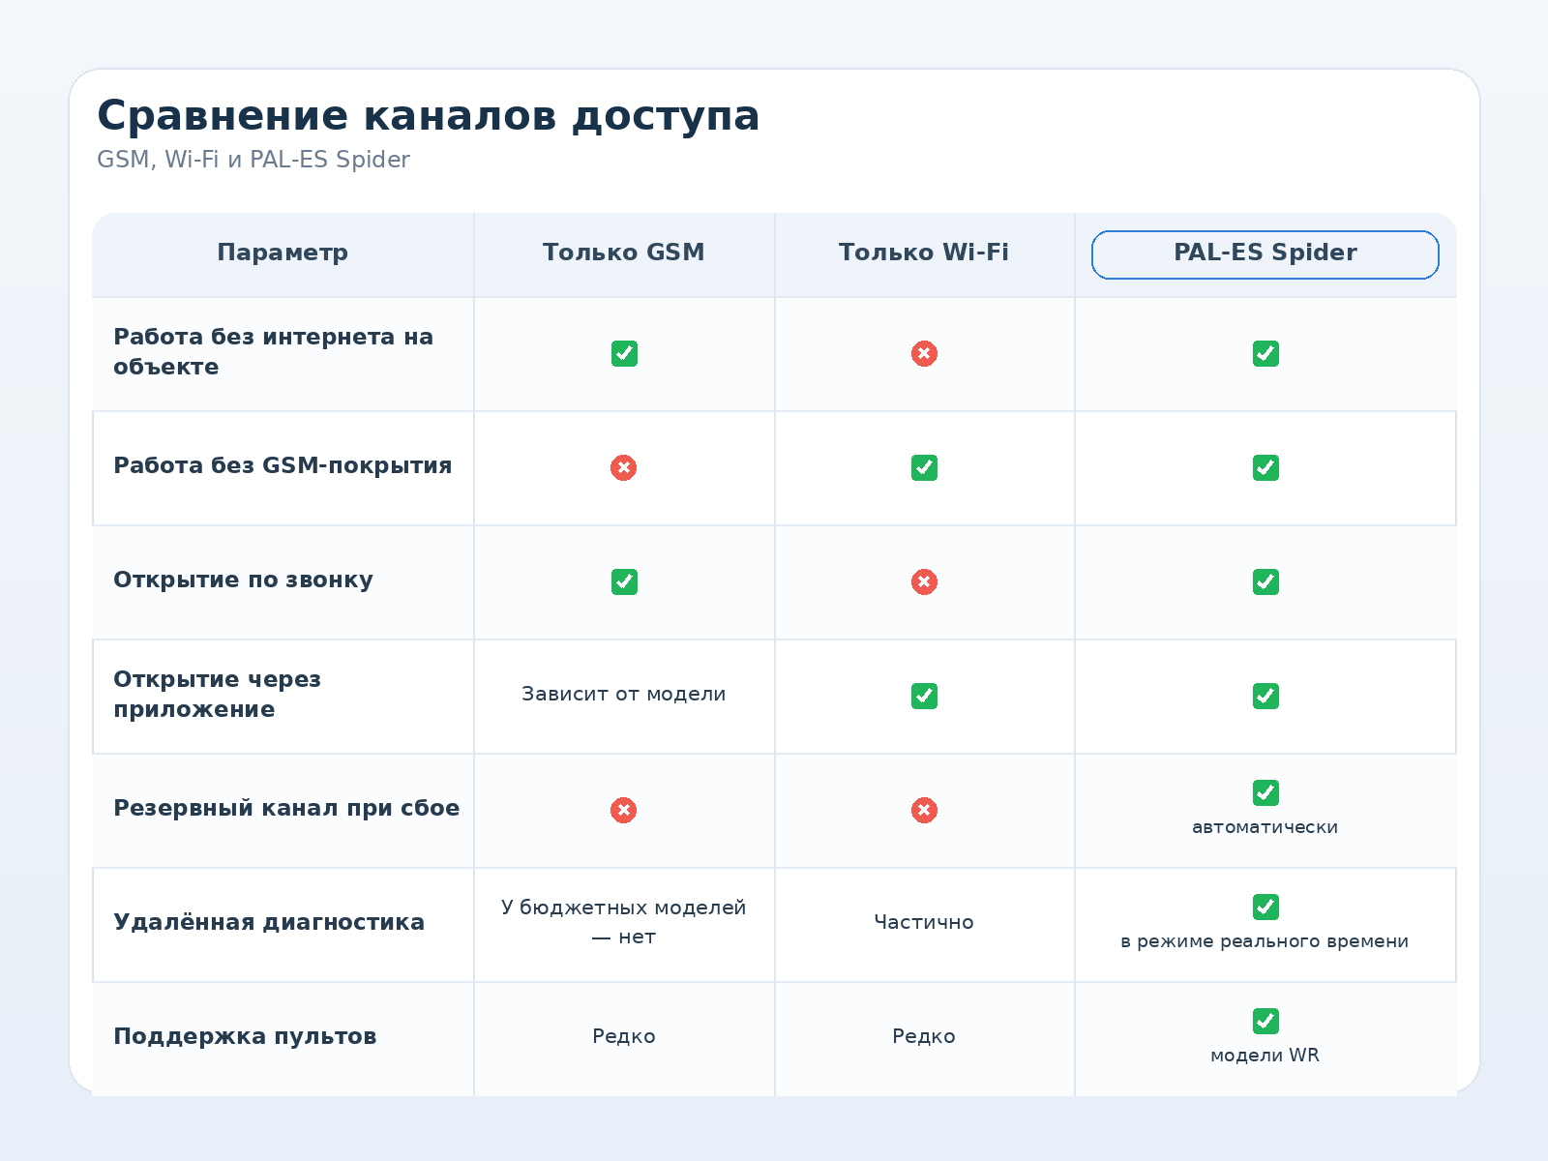Click PAL-ES Spider check in "Открытие через приложение" row
Screen dimensions: 1548x1161
click(x=1265, y=696)
